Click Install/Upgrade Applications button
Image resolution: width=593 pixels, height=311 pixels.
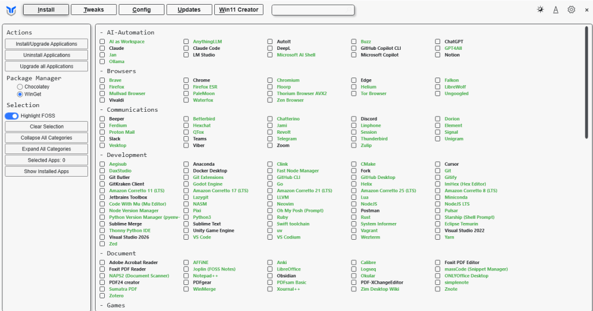(x=46, y=44)
